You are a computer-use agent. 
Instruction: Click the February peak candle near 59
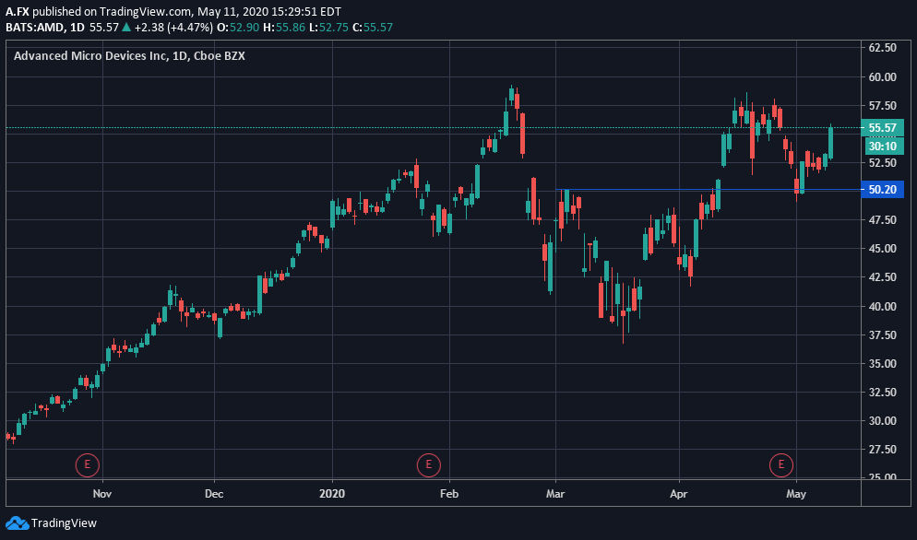click(511, 95)
